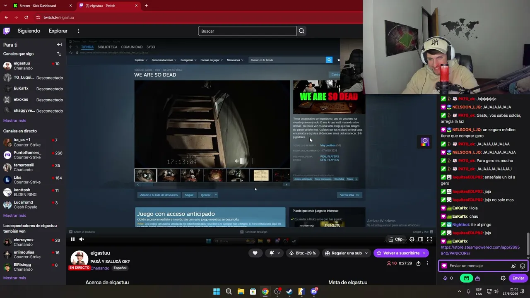Image resolution: width=530 pixels, height=298 pixels.
Task: Open the notification bell options for elgastuu
Action: pos(275,253)
